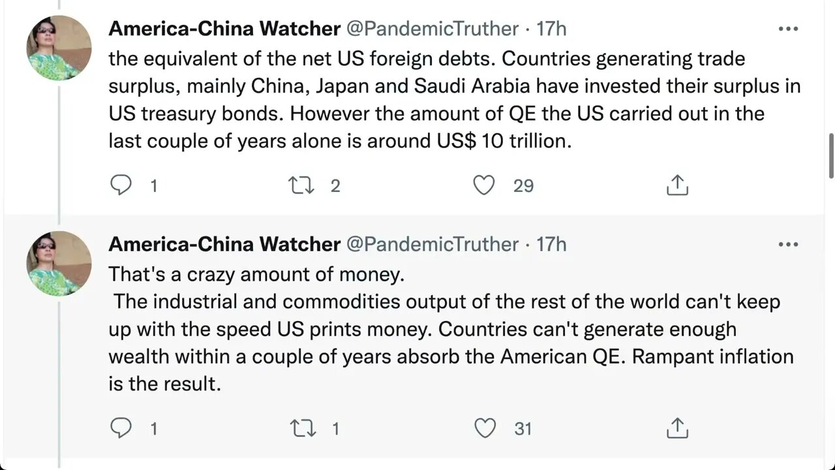Open @PandemicTruther handle on second tweet

tap(432, 244)
